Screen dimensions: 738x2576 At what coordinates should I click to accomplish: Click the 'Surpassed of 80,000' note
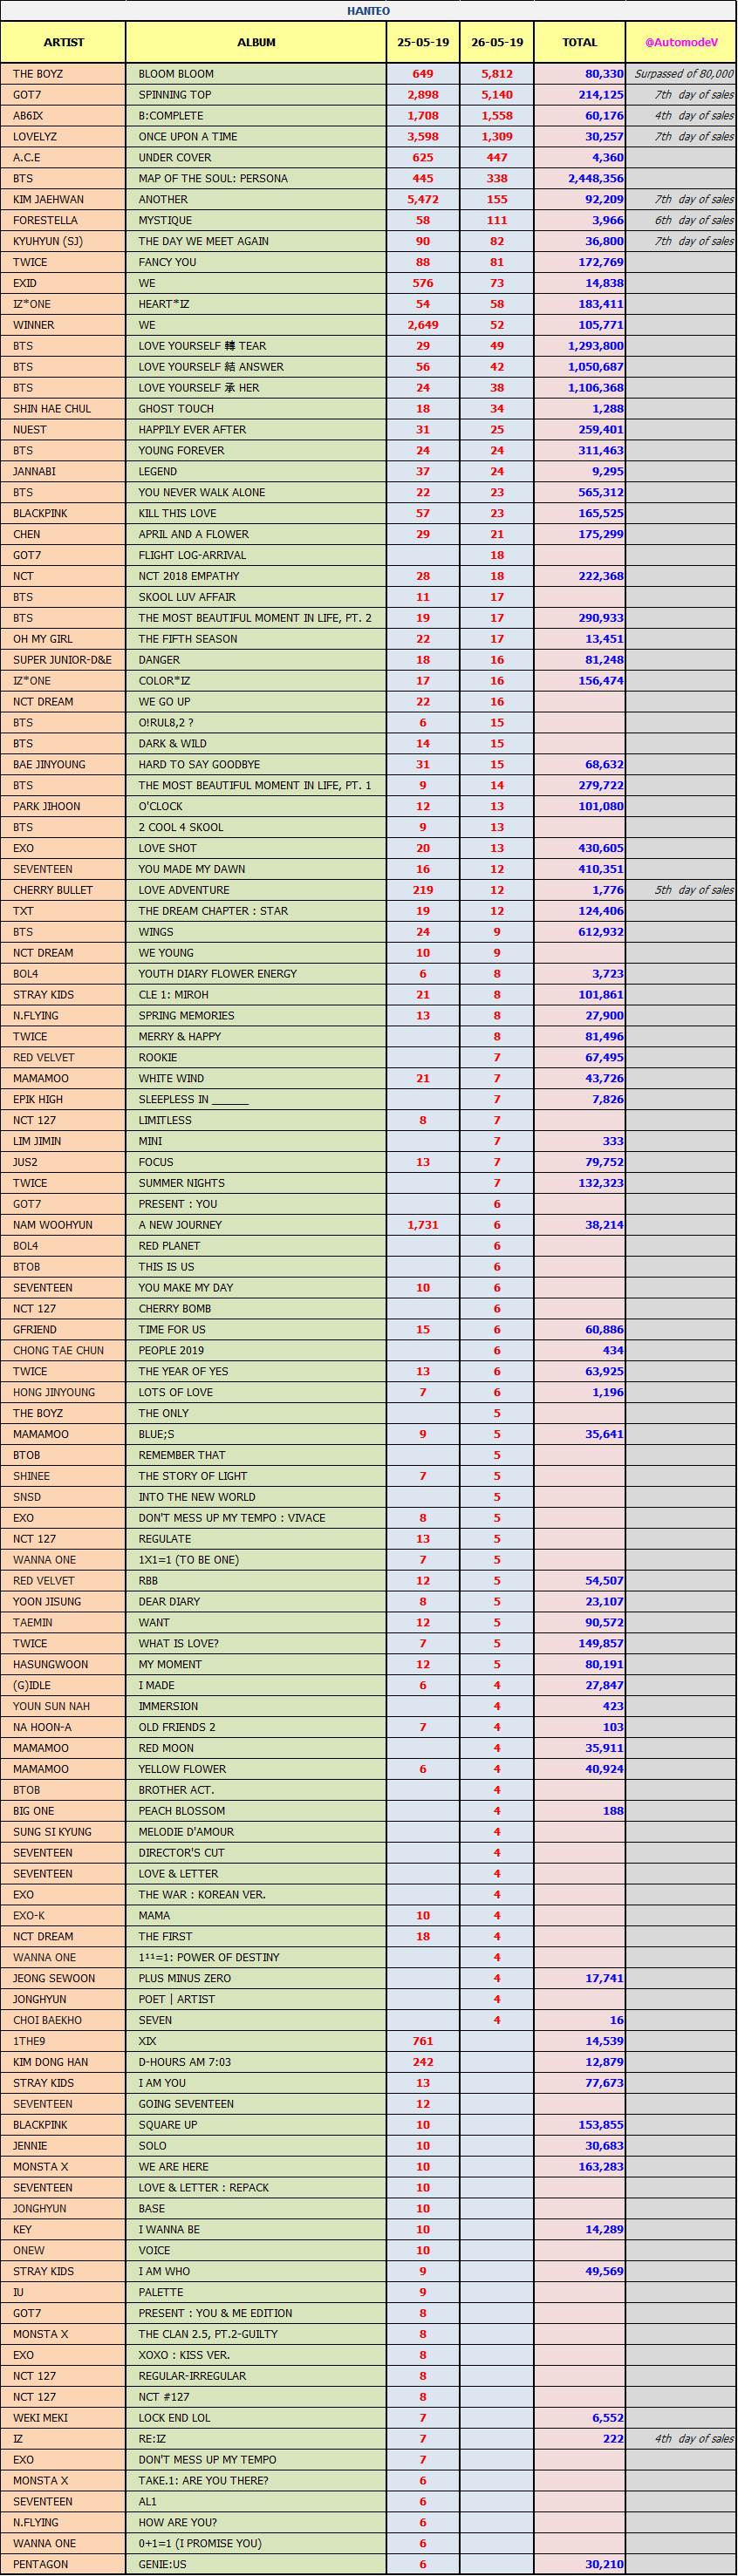point(684,74)
